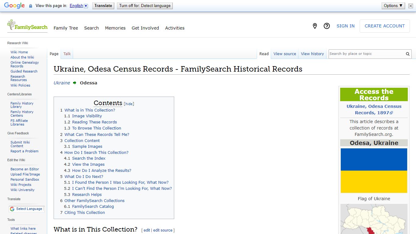Viewport: 416px width, 234px height.
Task: Open Wiki Policies sidebar link
Action: (x=20, y=85)
